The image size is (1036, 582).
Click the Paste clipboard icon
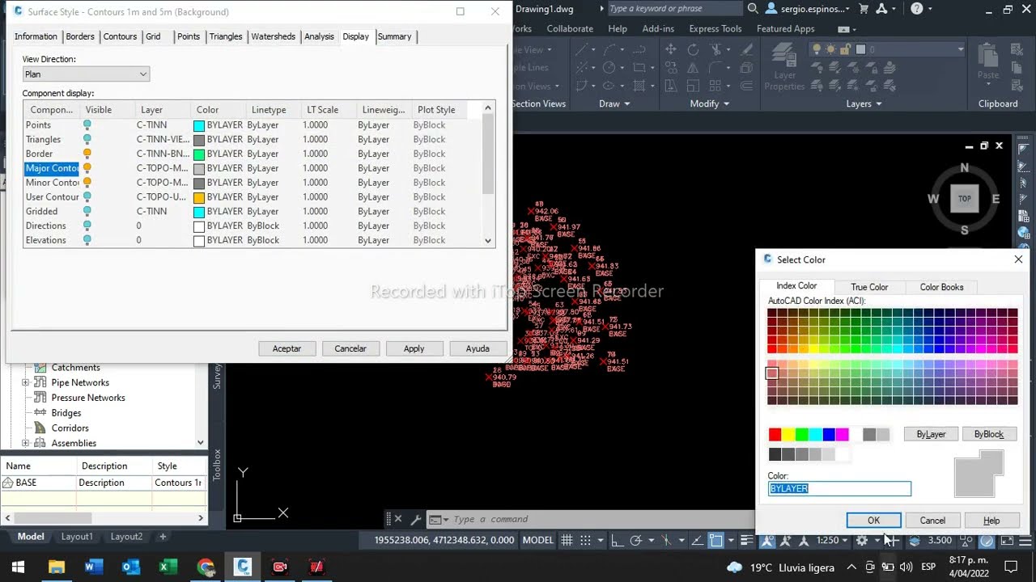tap(988, 57)
